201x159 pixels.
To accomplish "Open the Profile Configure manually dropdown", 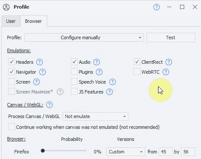I will [x=84, y=37].
